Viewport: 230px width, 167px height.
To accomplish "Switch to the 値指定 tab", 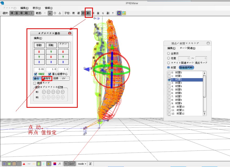I will coord(47,78).
